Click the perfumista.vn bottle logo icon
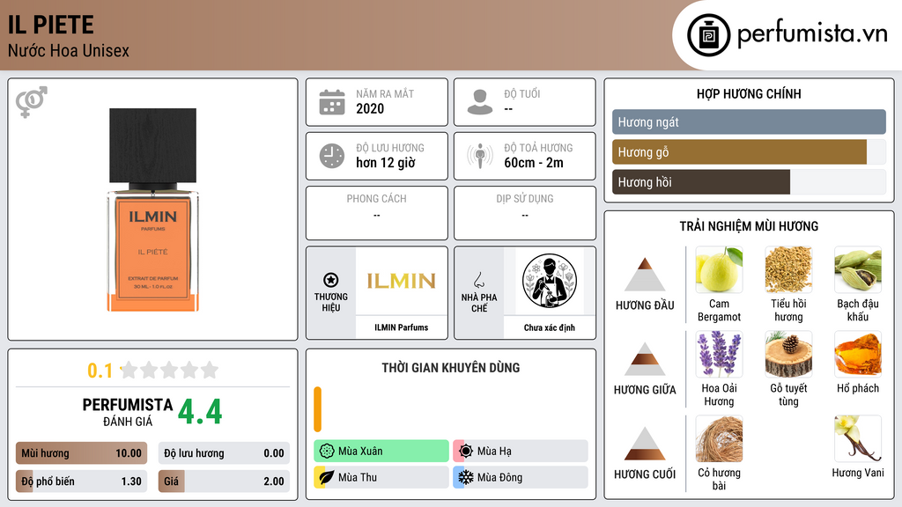The width and height of the screenshot is (902, 507). tap(708, 35)
